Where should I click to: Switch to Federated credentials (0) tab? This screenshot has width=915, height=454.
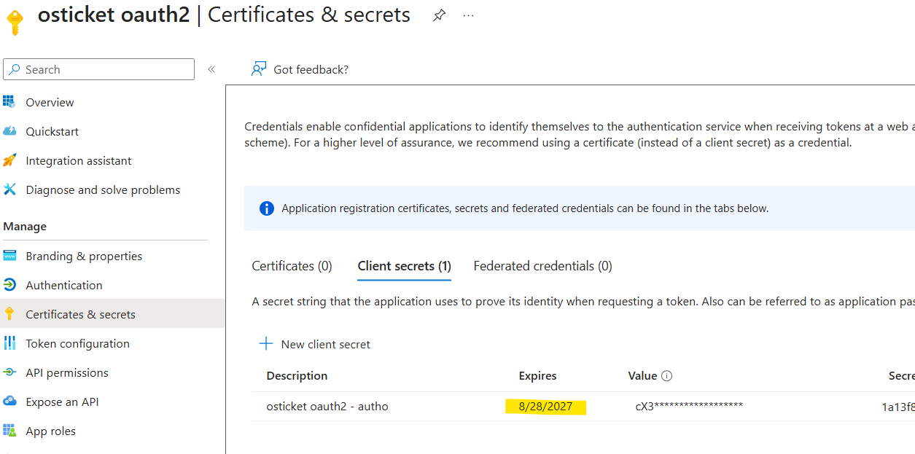pyautogui.click(x=543, y=266)
